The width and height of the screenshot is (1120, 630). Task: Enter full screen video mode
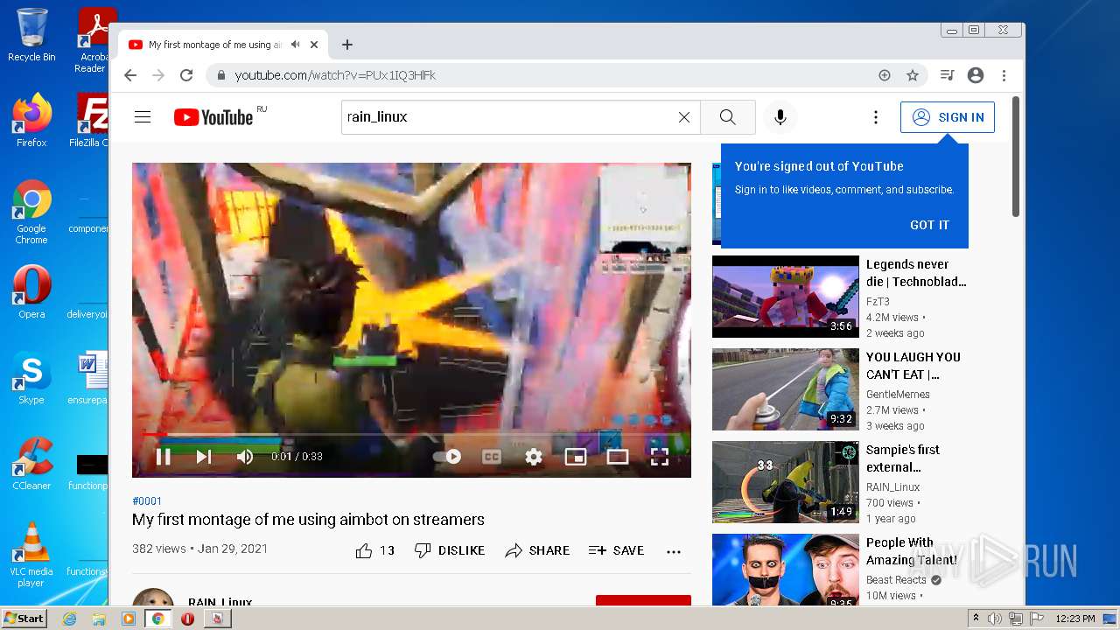(660, 456)
